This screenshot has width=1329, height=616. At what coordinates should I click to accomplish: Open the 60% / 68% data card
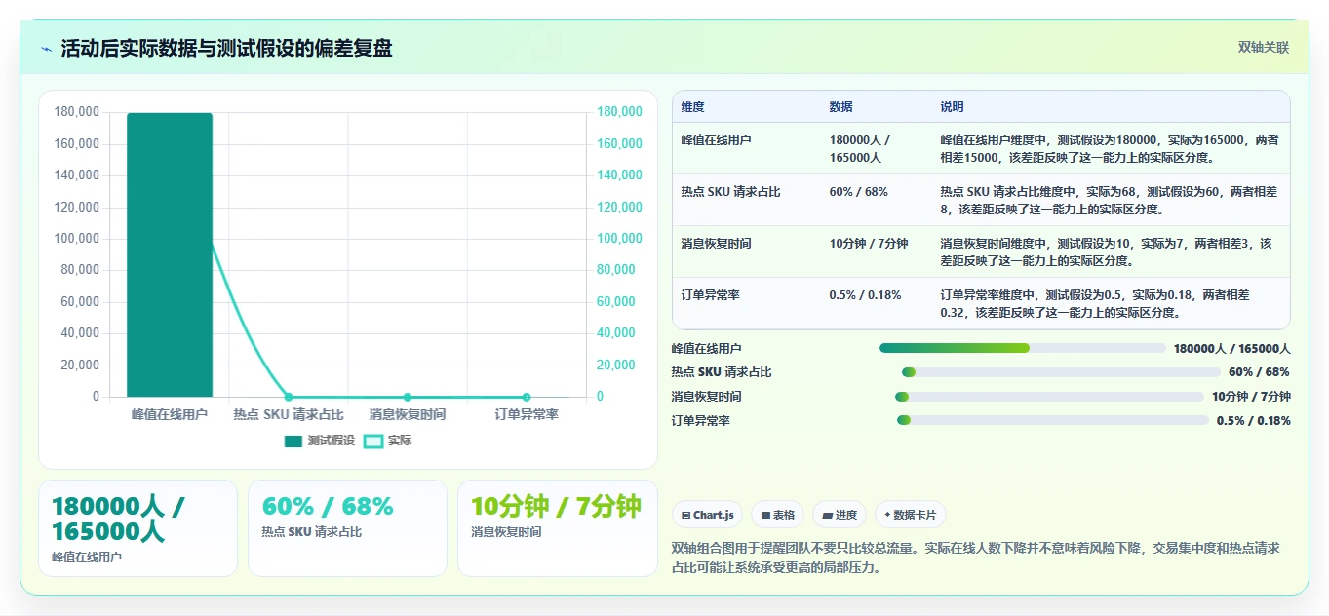pyautogui.click(x=347, y=528)
